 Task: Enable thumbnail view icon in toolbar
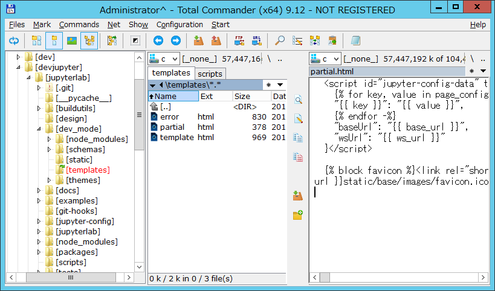pos(72,40)
